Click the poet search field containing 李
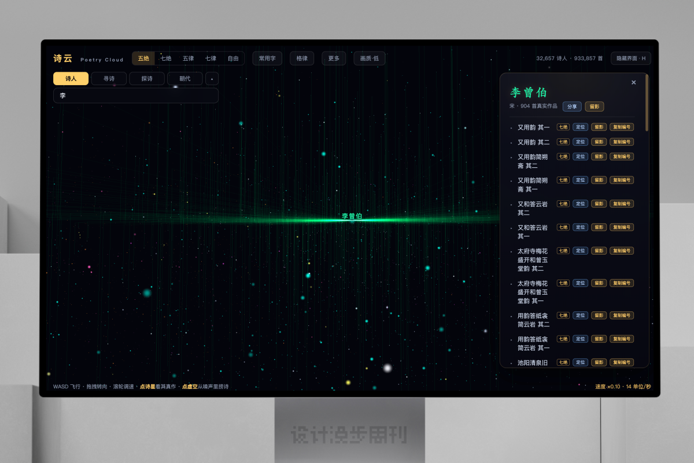Screen dimensions: 694x463 tap(136, 95)
